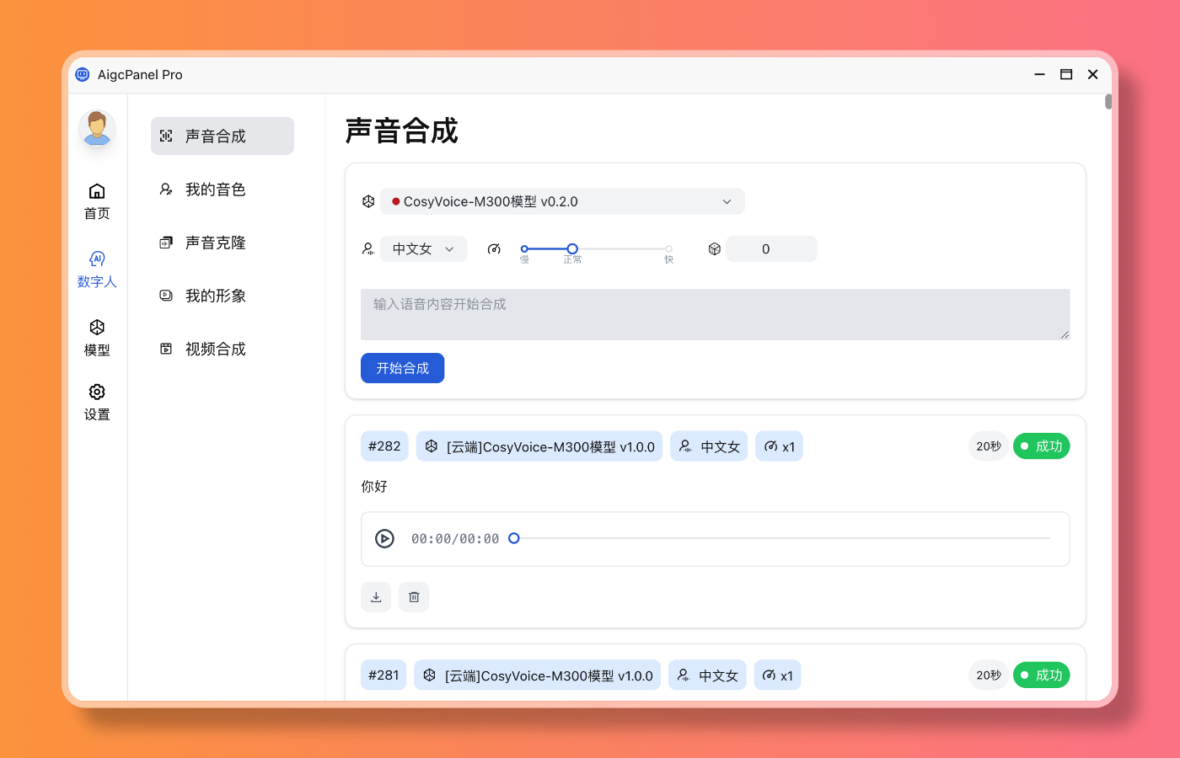Open the 中文女 voice dropdown
This screenshot has height=758, width=1180.
tap(423, 249)
